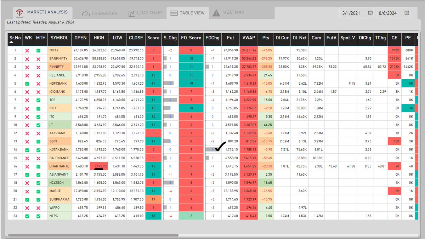Sort by the OI Cur column header
The width and height of the screenshot is (425, 239).
click(282, 38)
